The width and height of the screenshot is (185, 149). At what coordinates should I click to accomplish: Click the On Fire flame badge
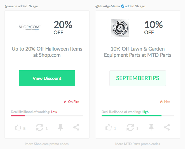[71, 102]
